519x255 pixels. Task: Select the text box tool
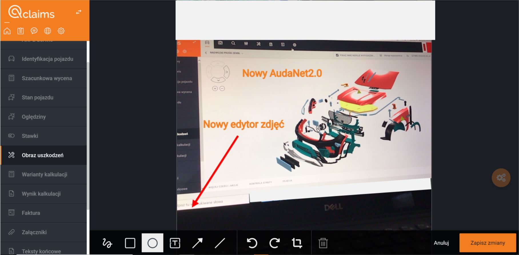(x=175, y=243)
